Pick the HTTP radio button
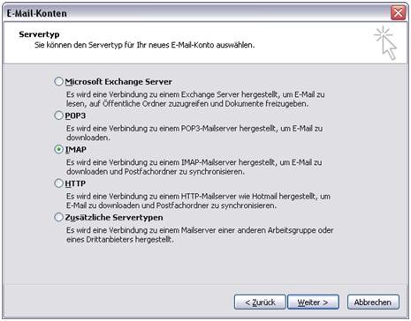 58,183
